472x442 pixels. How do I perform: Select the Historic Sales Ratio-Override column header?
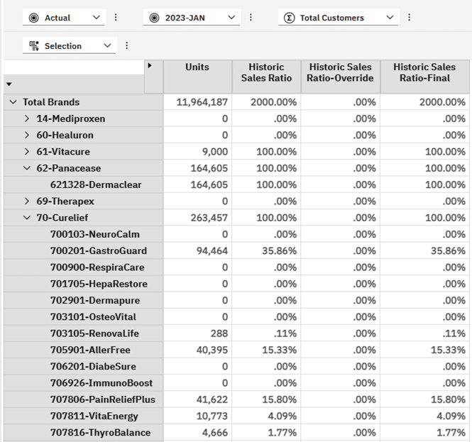341,77
